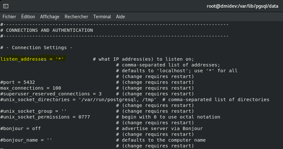Open the Aide menu
Screen dimensions: 283x149
(x=120, y=17)
